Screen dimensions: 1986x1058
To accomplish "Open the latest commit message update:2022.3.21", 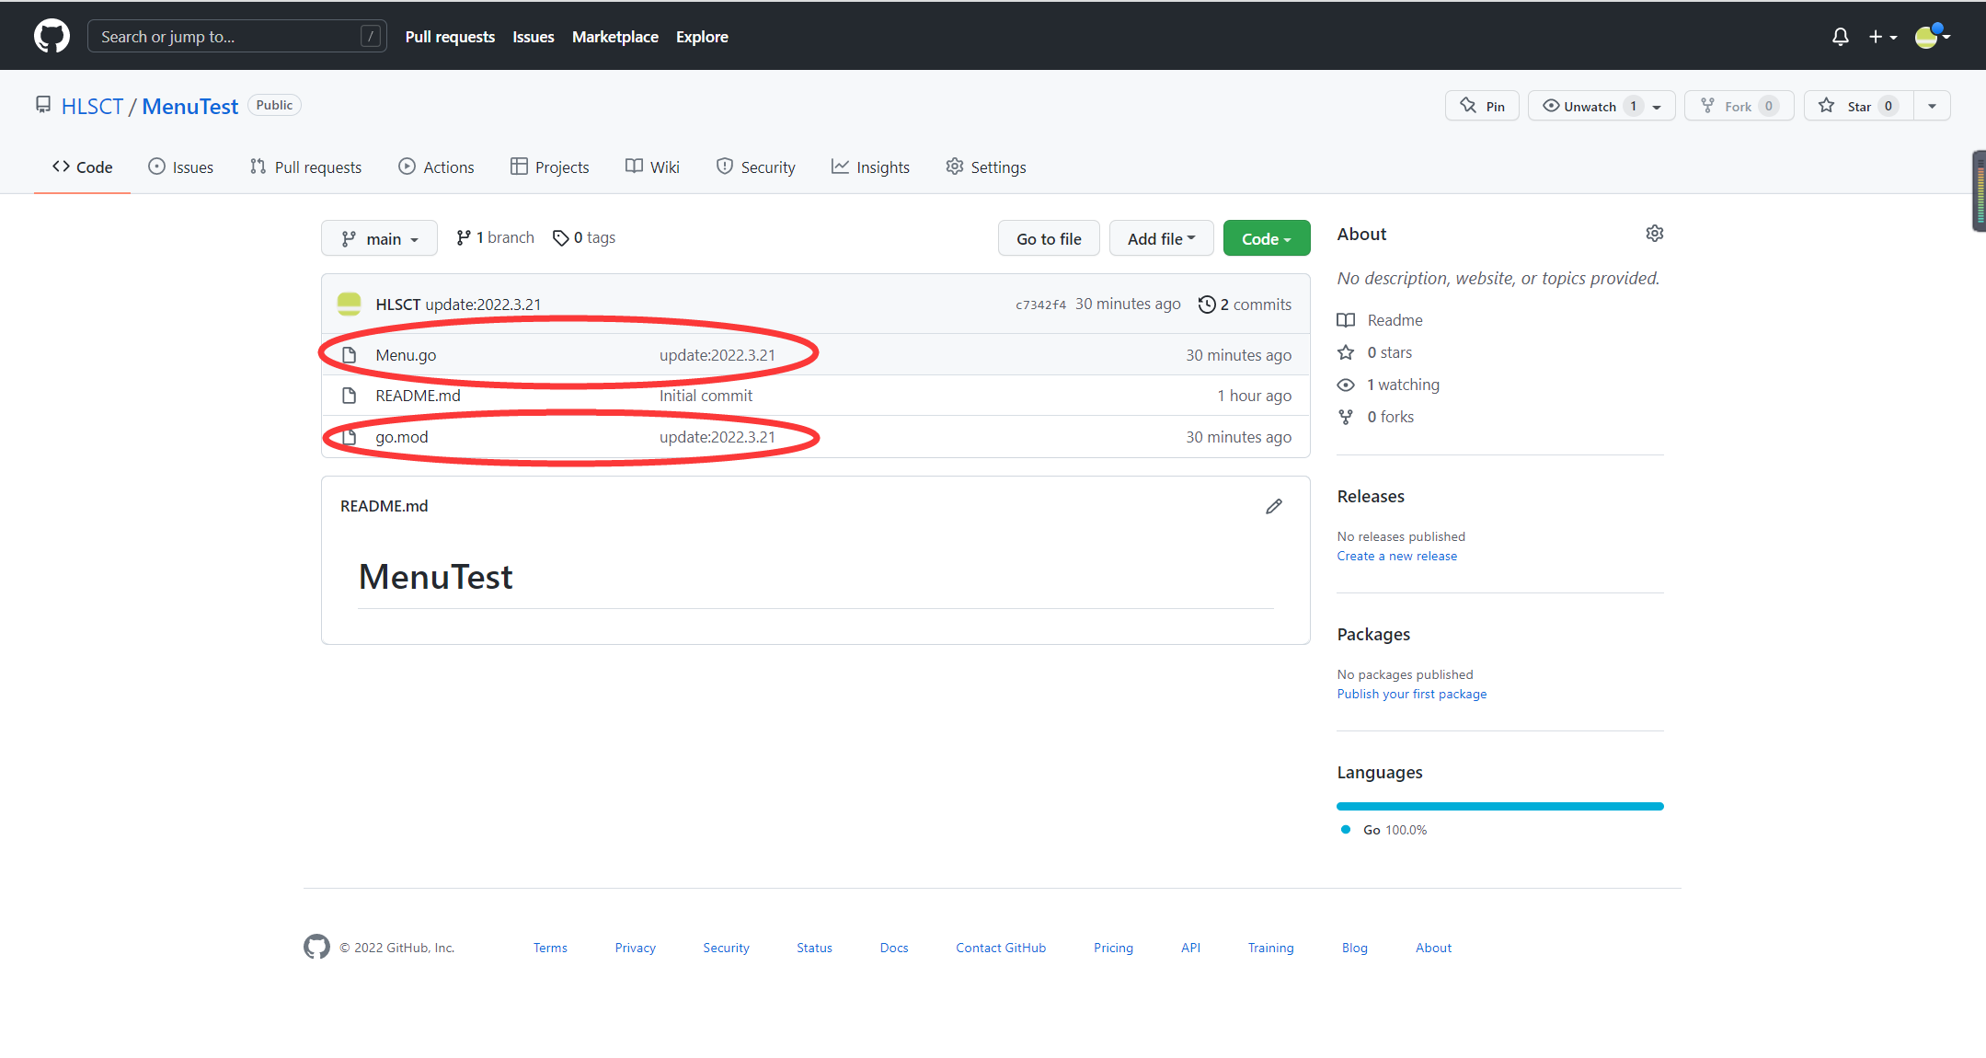I will coord(483,305).
